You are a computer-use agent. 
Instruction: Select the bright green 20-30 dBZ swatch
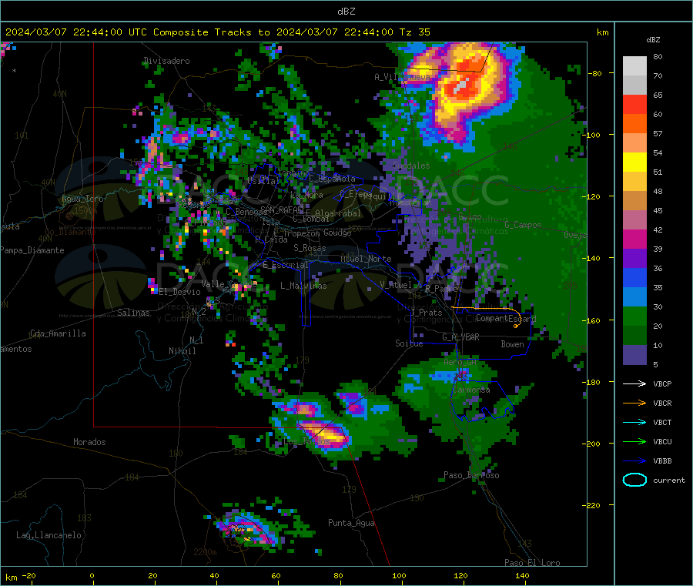click(x=634, y=316)
